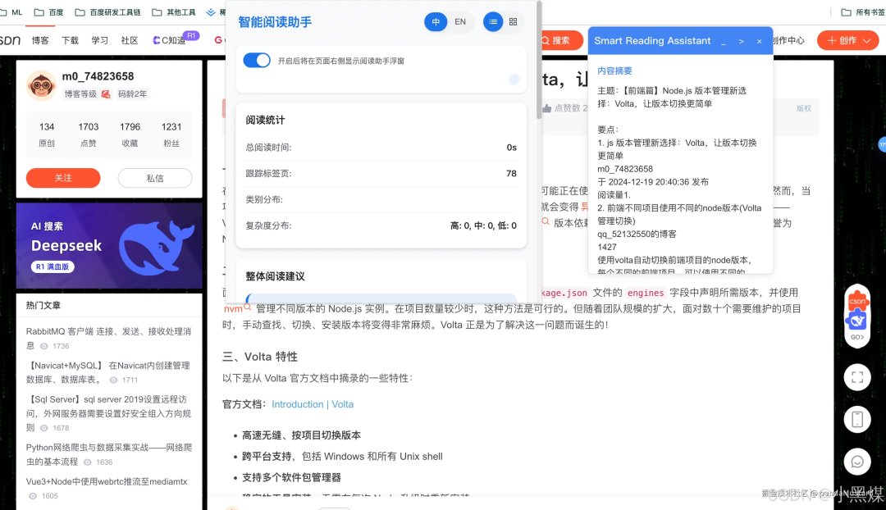886x510 pixels.
Task: Click the 码龄2年 tag
Action: [x=132, y=93]
